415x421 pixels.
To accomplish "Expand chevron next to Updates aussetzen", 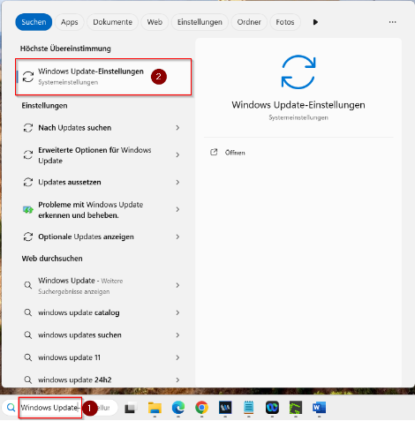I will click(x=177, y=183).
